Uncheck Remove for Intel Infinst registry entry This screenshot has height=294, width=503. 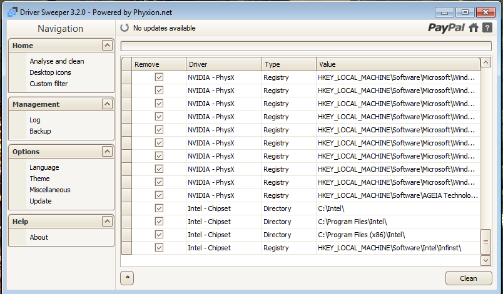(159, 248)
